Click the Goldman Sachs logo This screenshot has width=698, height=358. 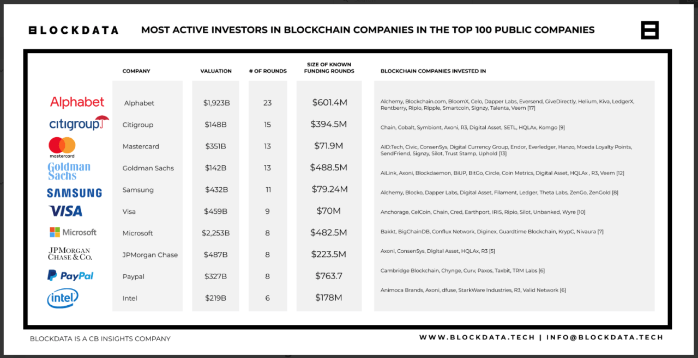[69, 170]
